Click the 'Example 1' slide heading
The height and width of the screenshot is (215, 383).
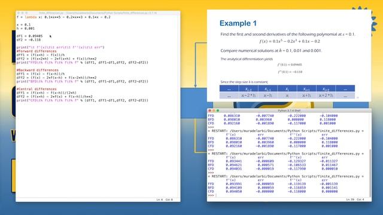[x=238, y=23]
